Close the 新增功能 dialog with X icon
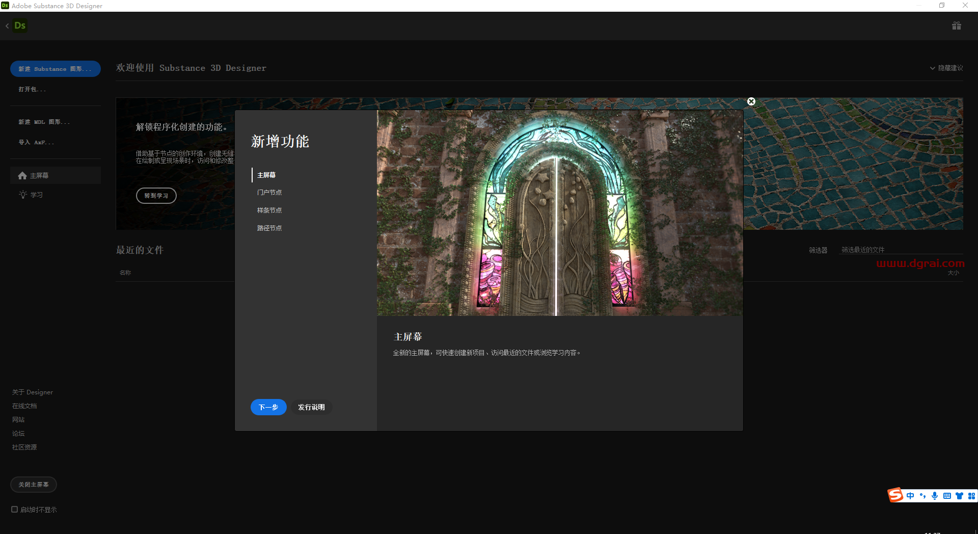The height and width of the screenshot is (534, 978). [751, 101]
